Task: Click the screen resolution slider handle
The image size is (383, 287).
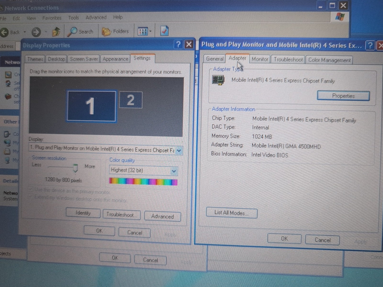Action: pyautogui.click(x=76, y=168)
